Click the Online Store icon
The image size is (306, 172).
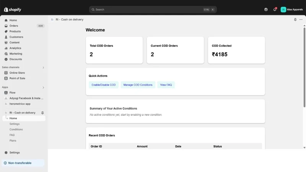point(6,73)
